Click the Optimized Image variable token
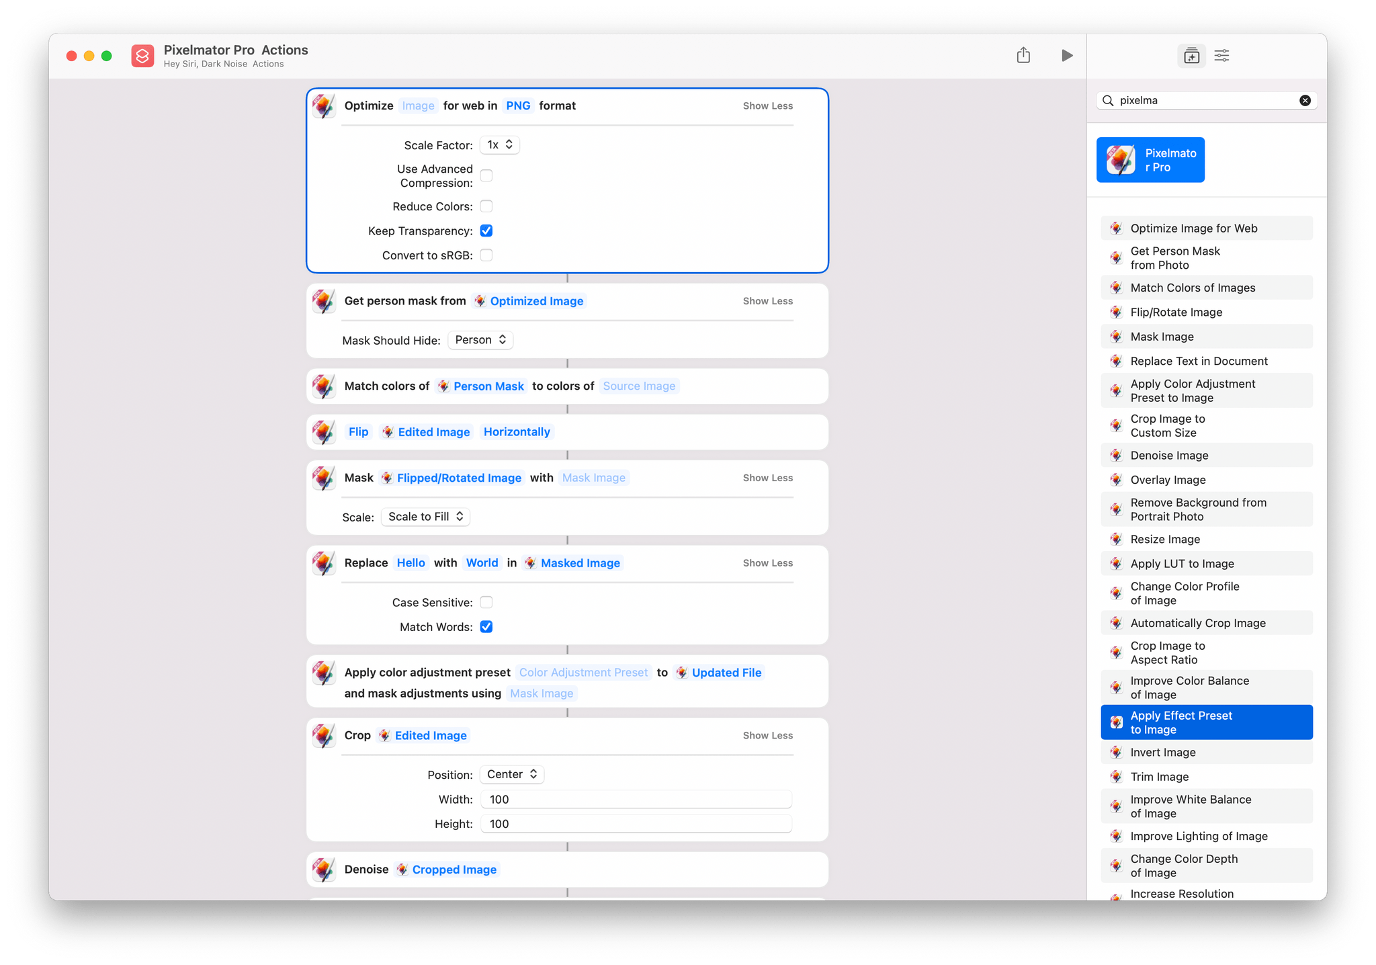This screenshot has height=965, width=1376. pyautogui.click(x=529, y=301)
